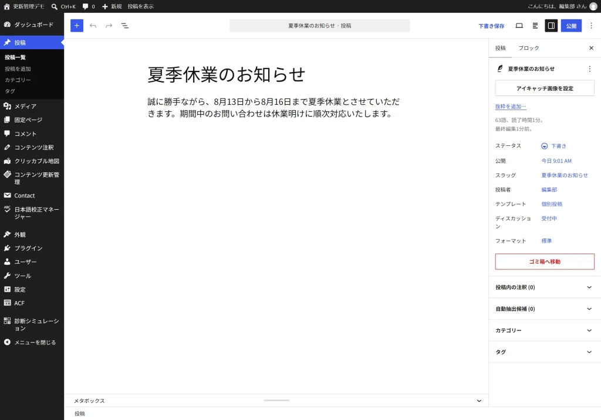Screen dimensions: 601x420
Task: Open クリッカブル地図 menu item
Action: coord(32,161)
